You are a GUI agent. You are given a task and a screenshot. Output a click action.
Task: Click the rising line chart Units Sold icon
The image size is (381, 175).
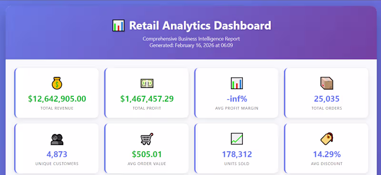pos(237,139)
